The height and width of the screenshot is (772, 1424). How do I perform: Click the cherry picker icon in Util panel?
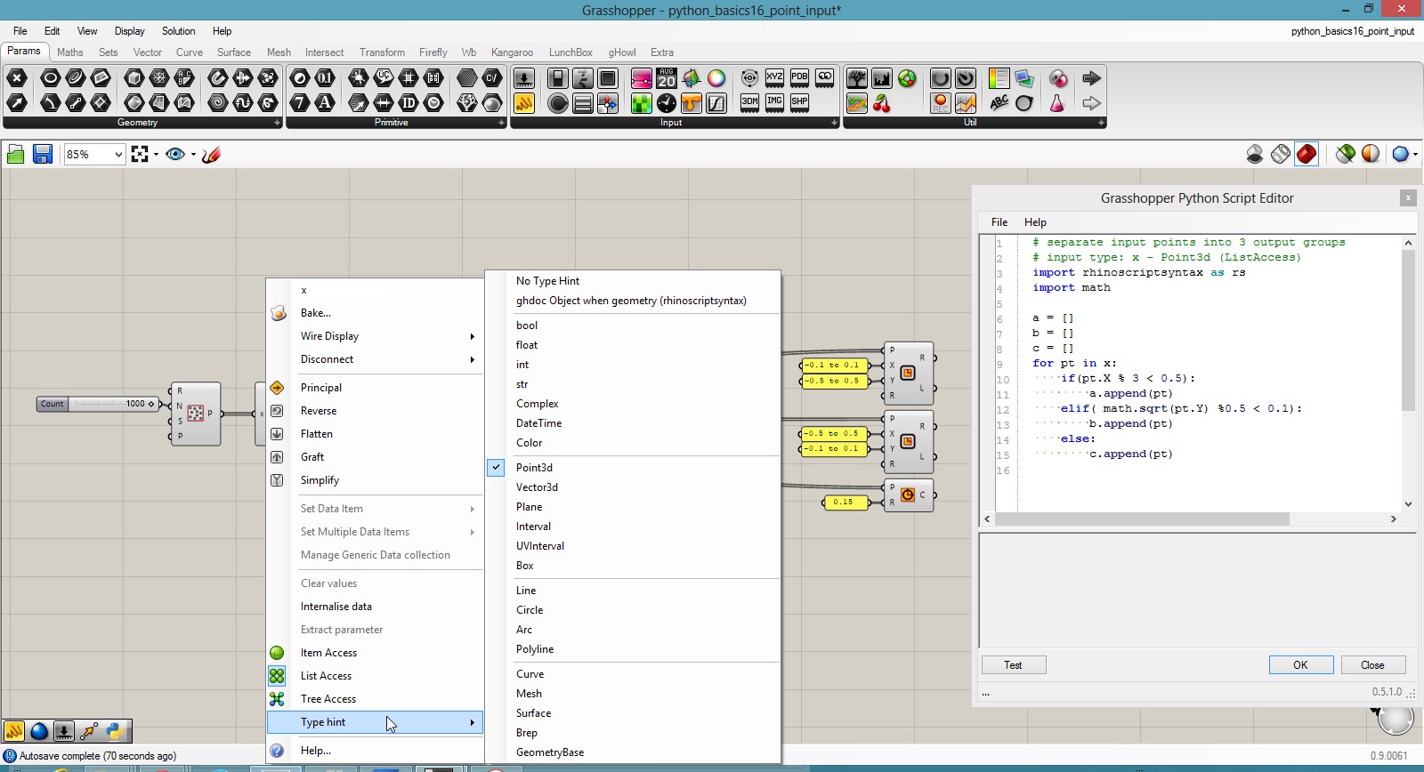pyautogui.click(x=882, y=103)
